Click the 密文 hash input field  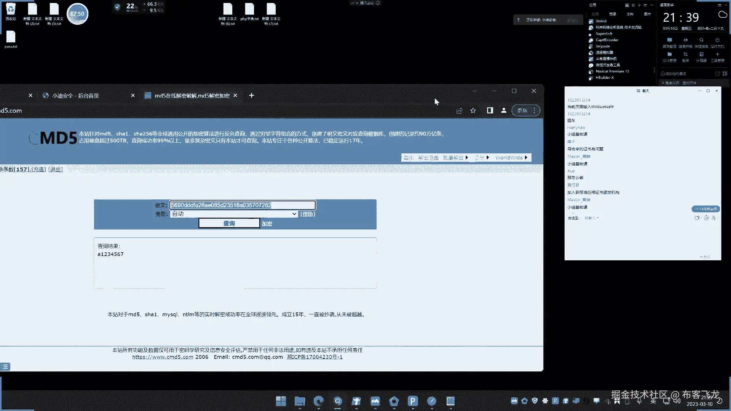click(243, 205)
